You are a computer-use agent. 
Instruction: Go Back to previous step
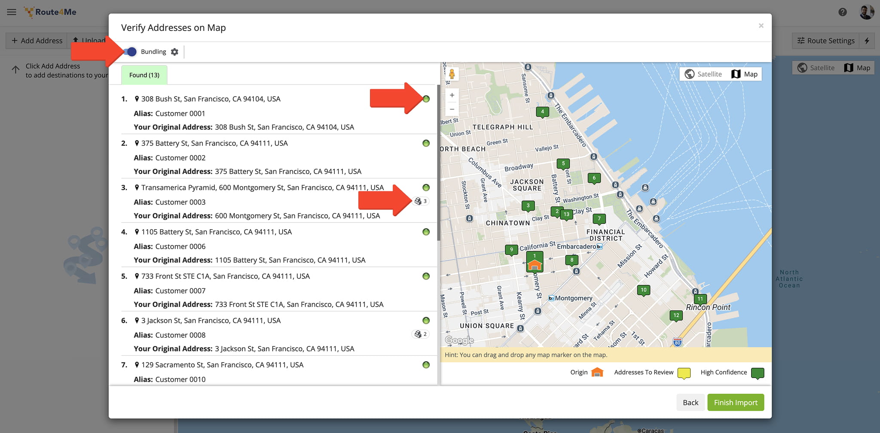[x=690, y=403]
